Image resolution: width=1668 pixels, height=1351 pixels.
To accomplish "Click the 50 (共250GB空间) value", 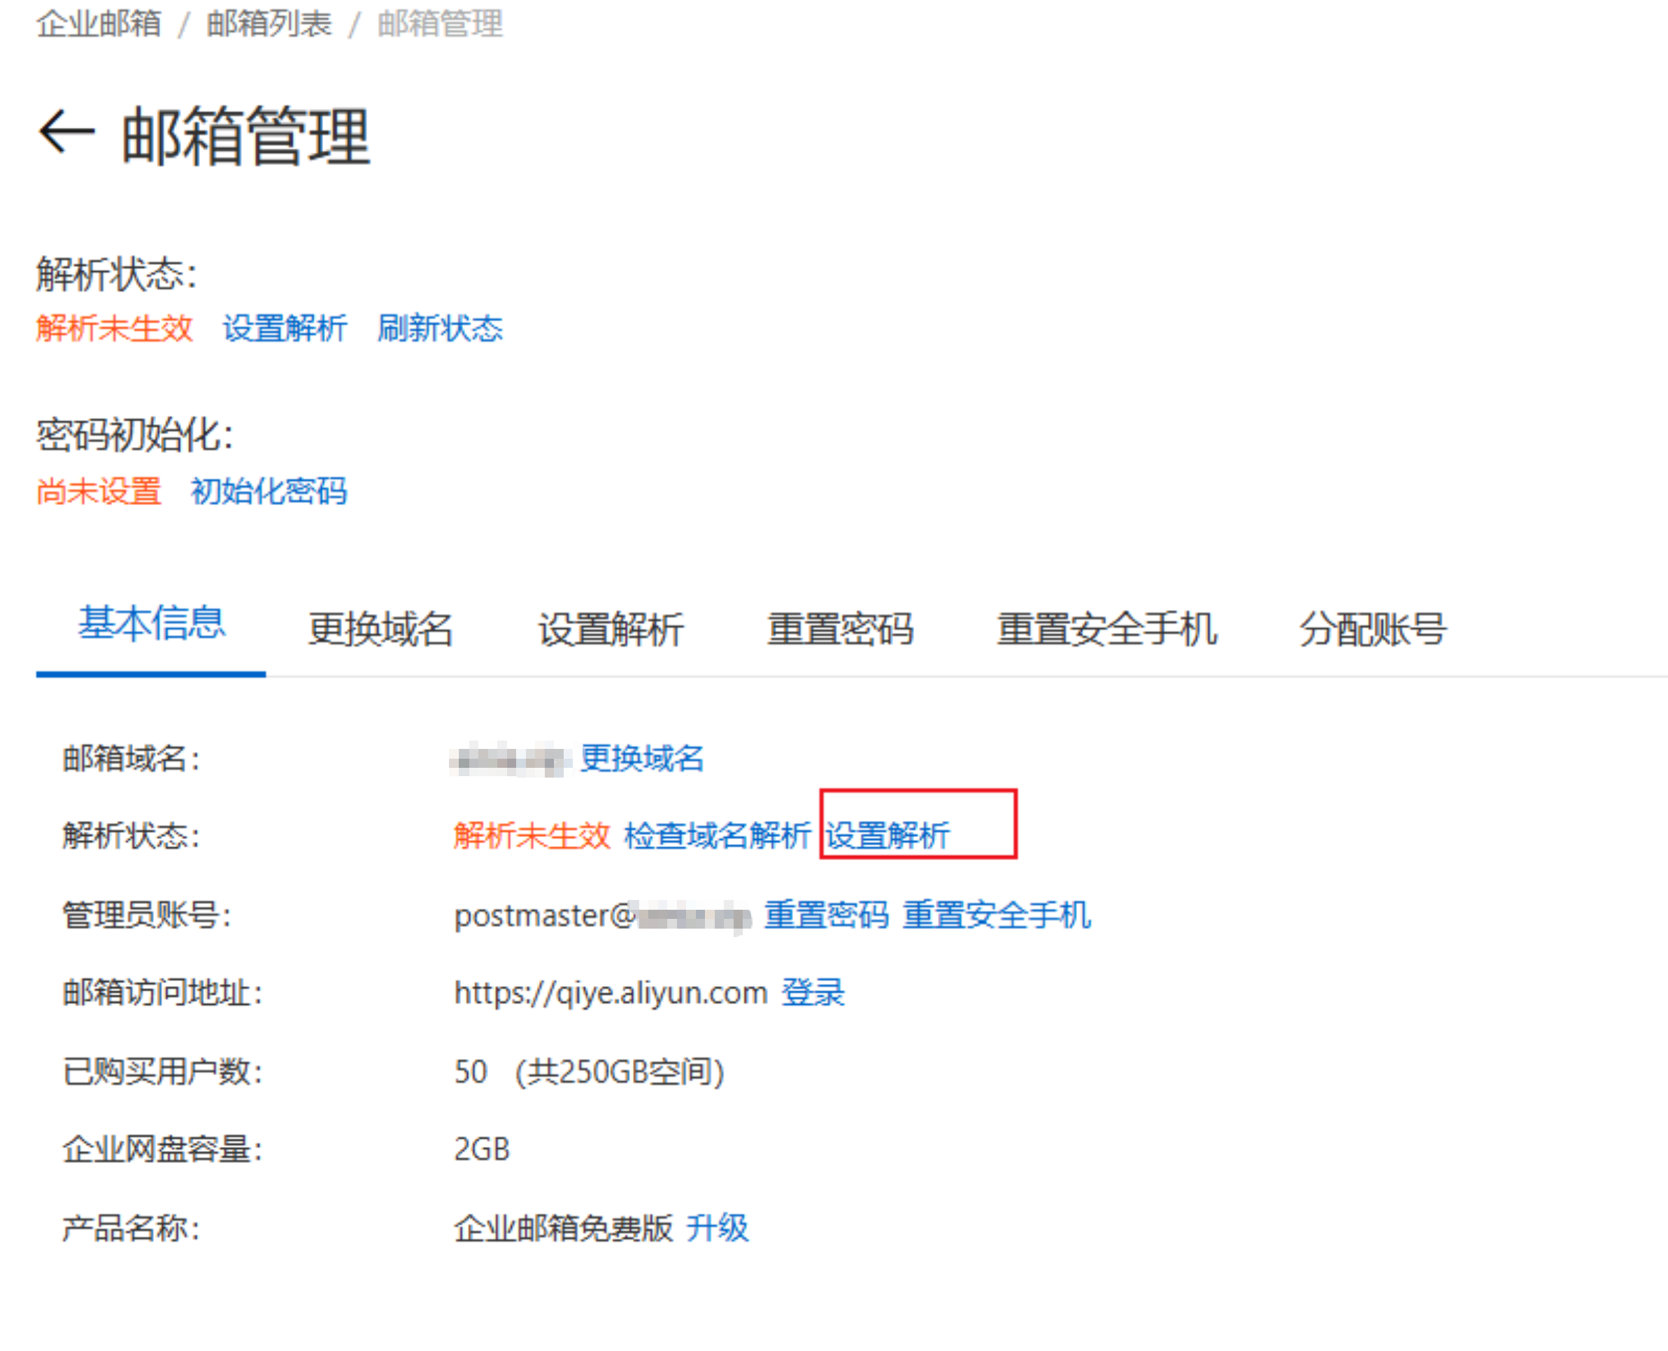I will point(589,1071).
